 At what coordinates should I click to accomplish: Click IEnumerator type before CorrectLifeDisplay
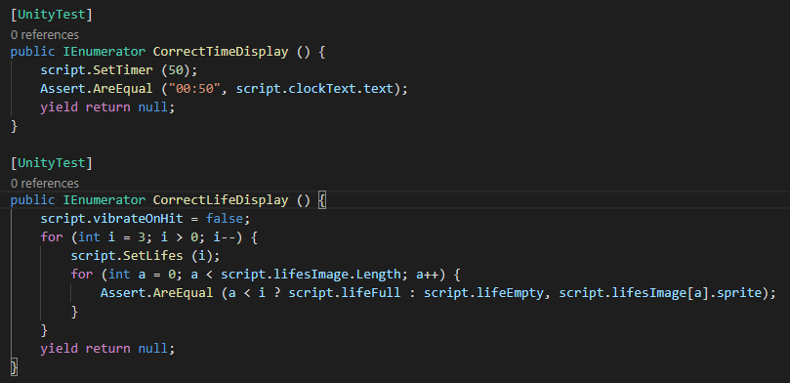[x=104, y=200]
